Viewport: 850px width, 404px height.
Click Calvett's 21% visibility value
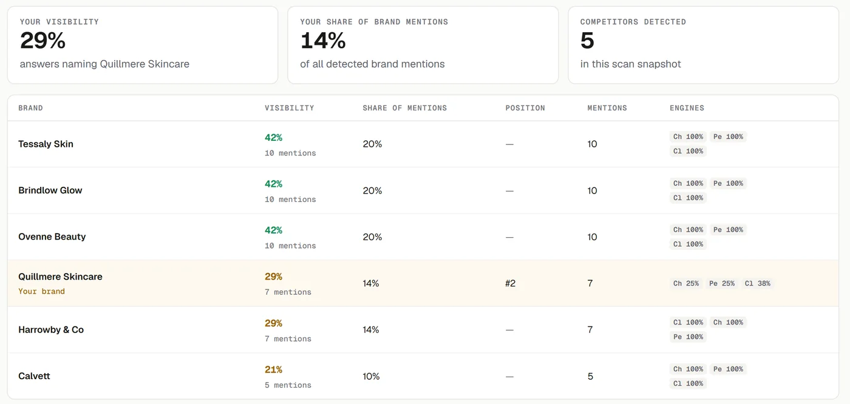coord(273,369)
